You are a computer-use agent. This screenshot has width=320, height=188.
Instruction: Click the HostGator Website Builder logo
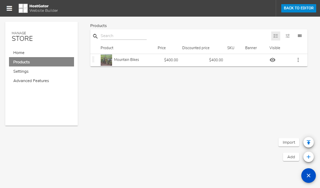[x=38, y=8]
